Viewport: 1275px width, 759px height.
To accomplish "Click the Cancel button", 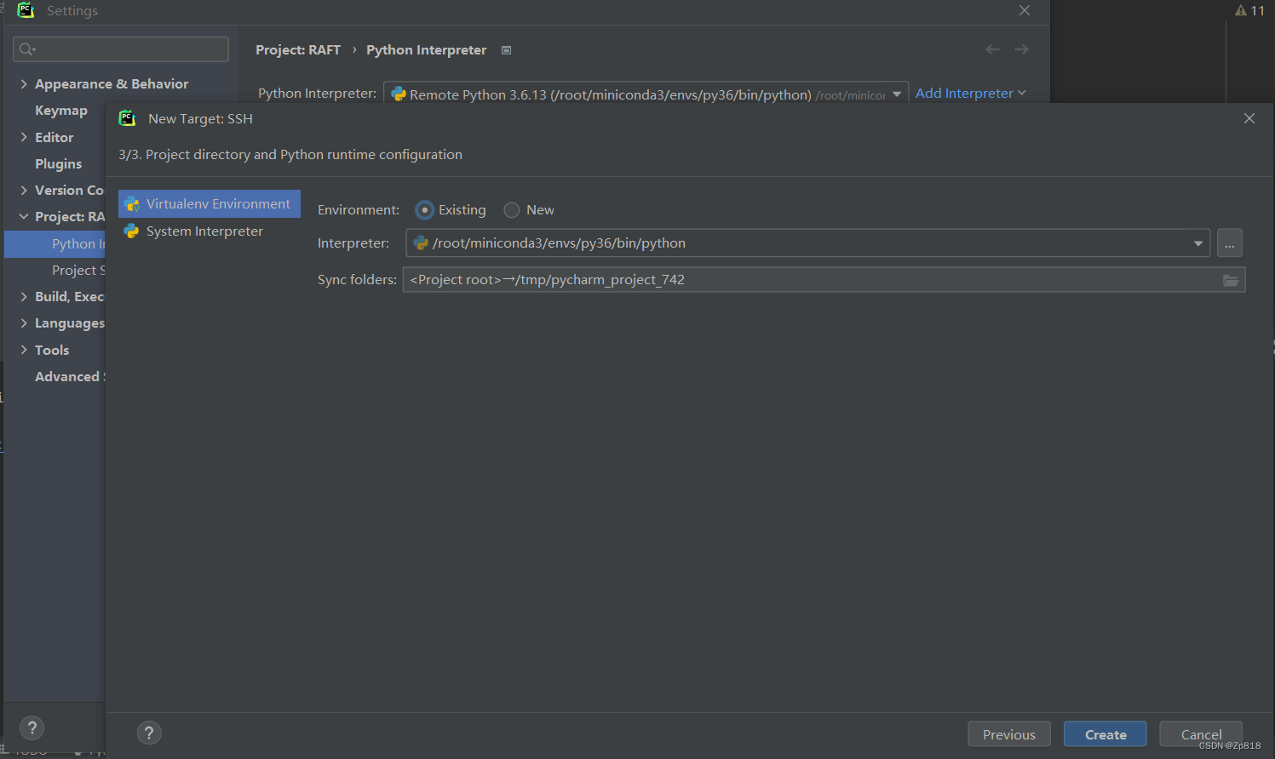I will [x=1200, y=734].
